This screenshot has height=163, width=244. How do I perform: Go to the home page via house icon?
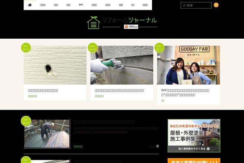pos(30,5)
